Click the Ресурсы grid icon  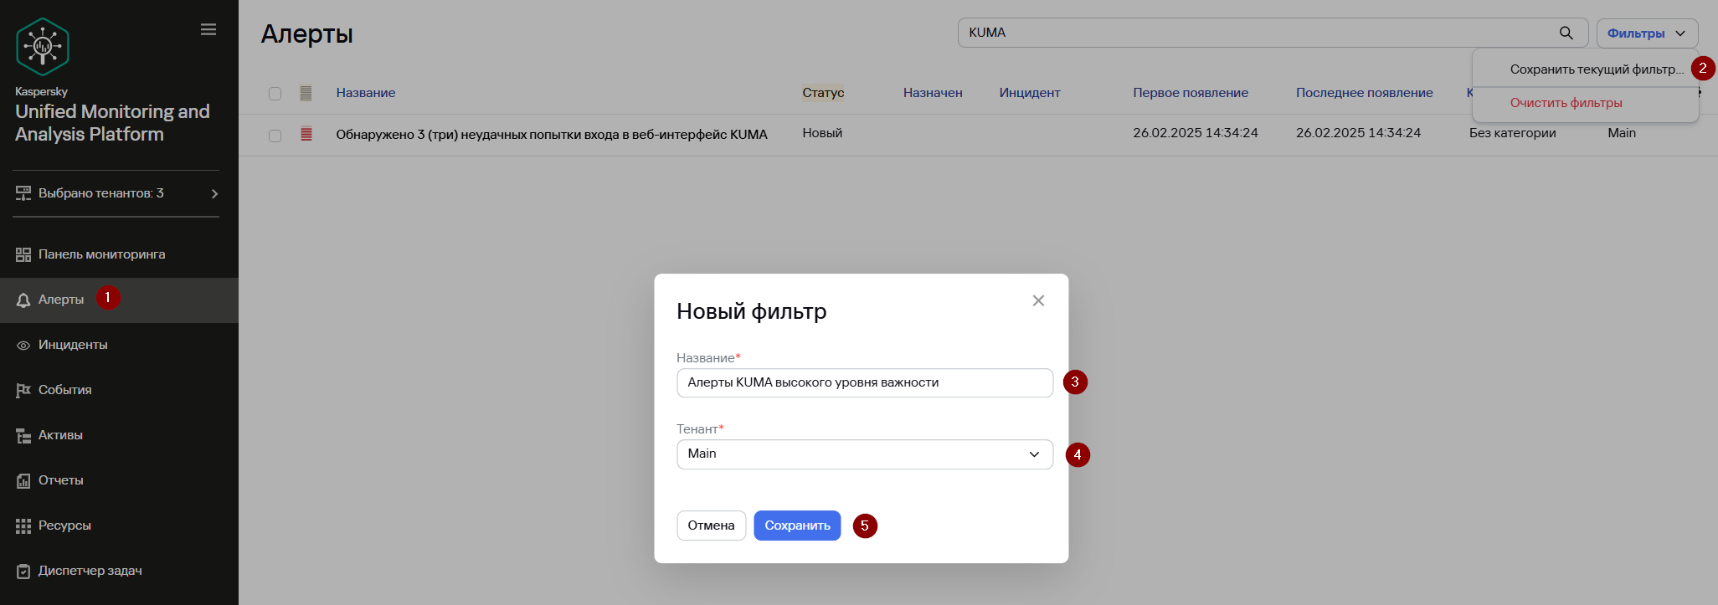coord(23,526)
